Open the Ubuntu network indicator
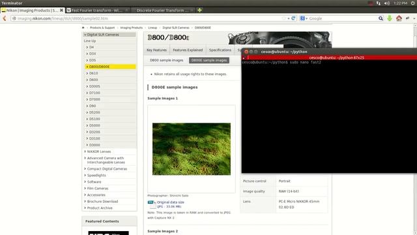Image resolution: width=417 pixels, height=235 pixels. [x=379, y=3]
